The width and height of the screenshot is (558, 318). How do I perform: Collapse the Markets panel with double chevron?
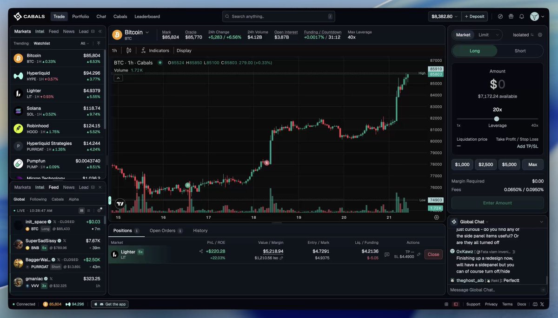100,32
